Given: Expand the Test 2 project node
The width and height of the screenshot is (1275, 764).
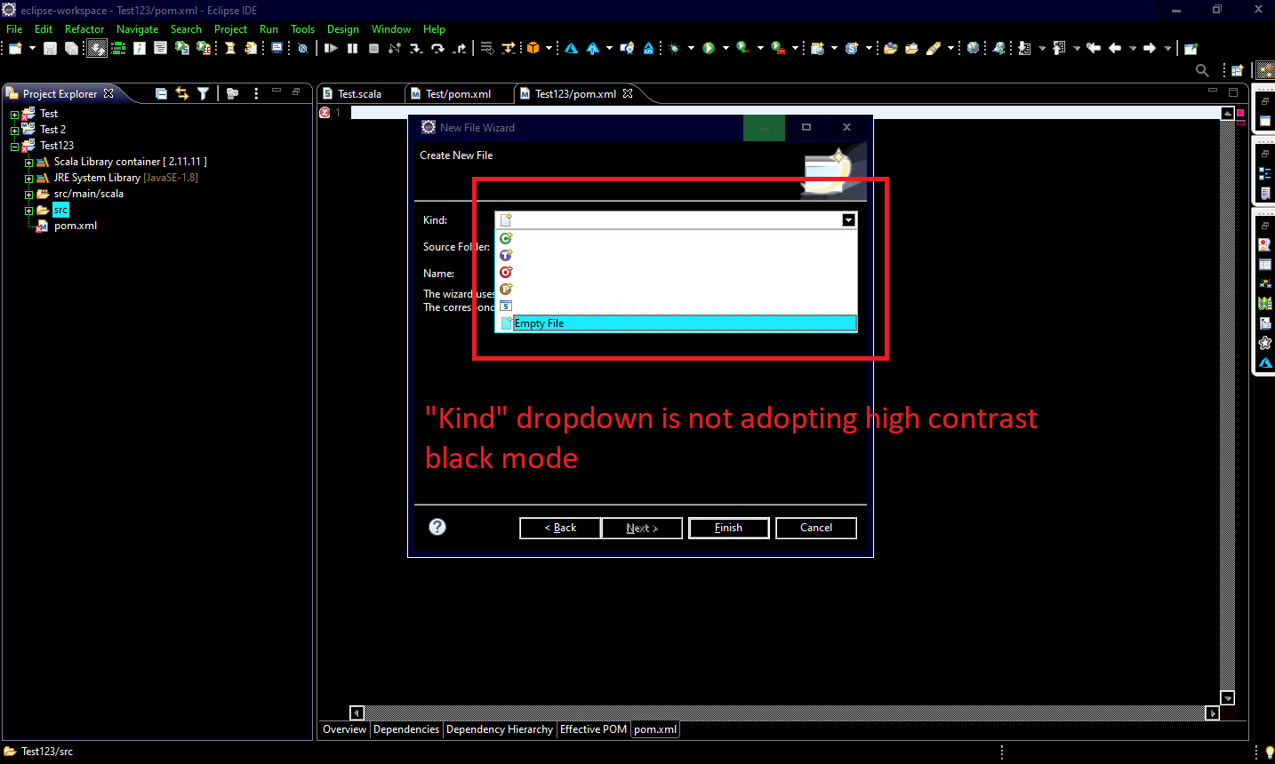Looking at the screenshot, I should [x=13, y=129].
